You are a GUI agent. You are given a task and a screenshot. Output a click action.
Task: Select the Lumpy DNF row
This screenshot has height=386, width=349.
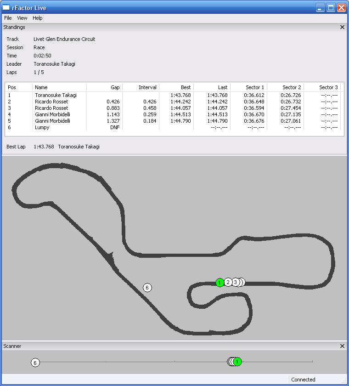pos(42,127)
